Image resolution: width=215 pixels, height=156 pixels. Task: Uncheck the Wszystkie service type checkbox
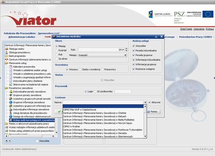[x=134, y=46]
